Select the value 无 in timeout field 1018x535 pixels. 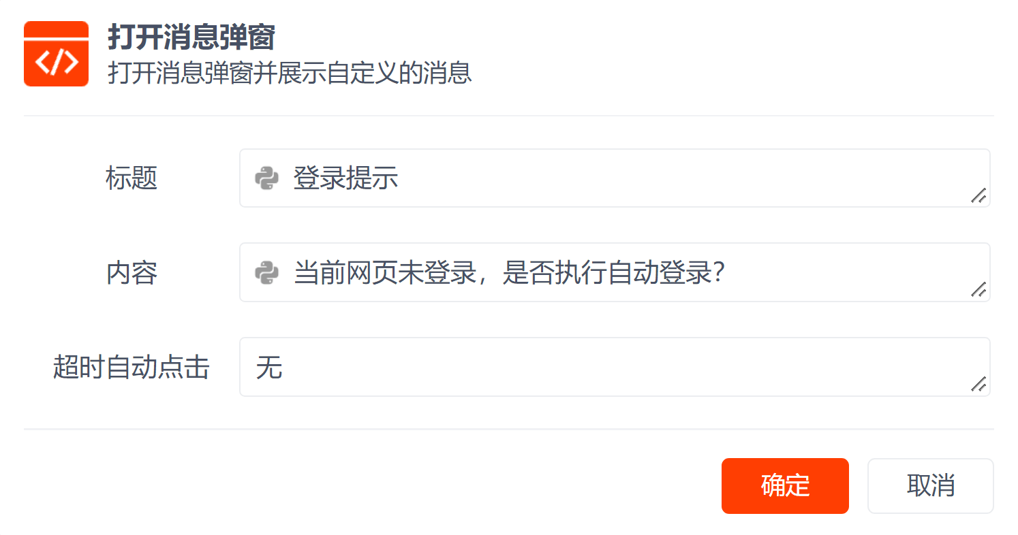click(269, 368)
